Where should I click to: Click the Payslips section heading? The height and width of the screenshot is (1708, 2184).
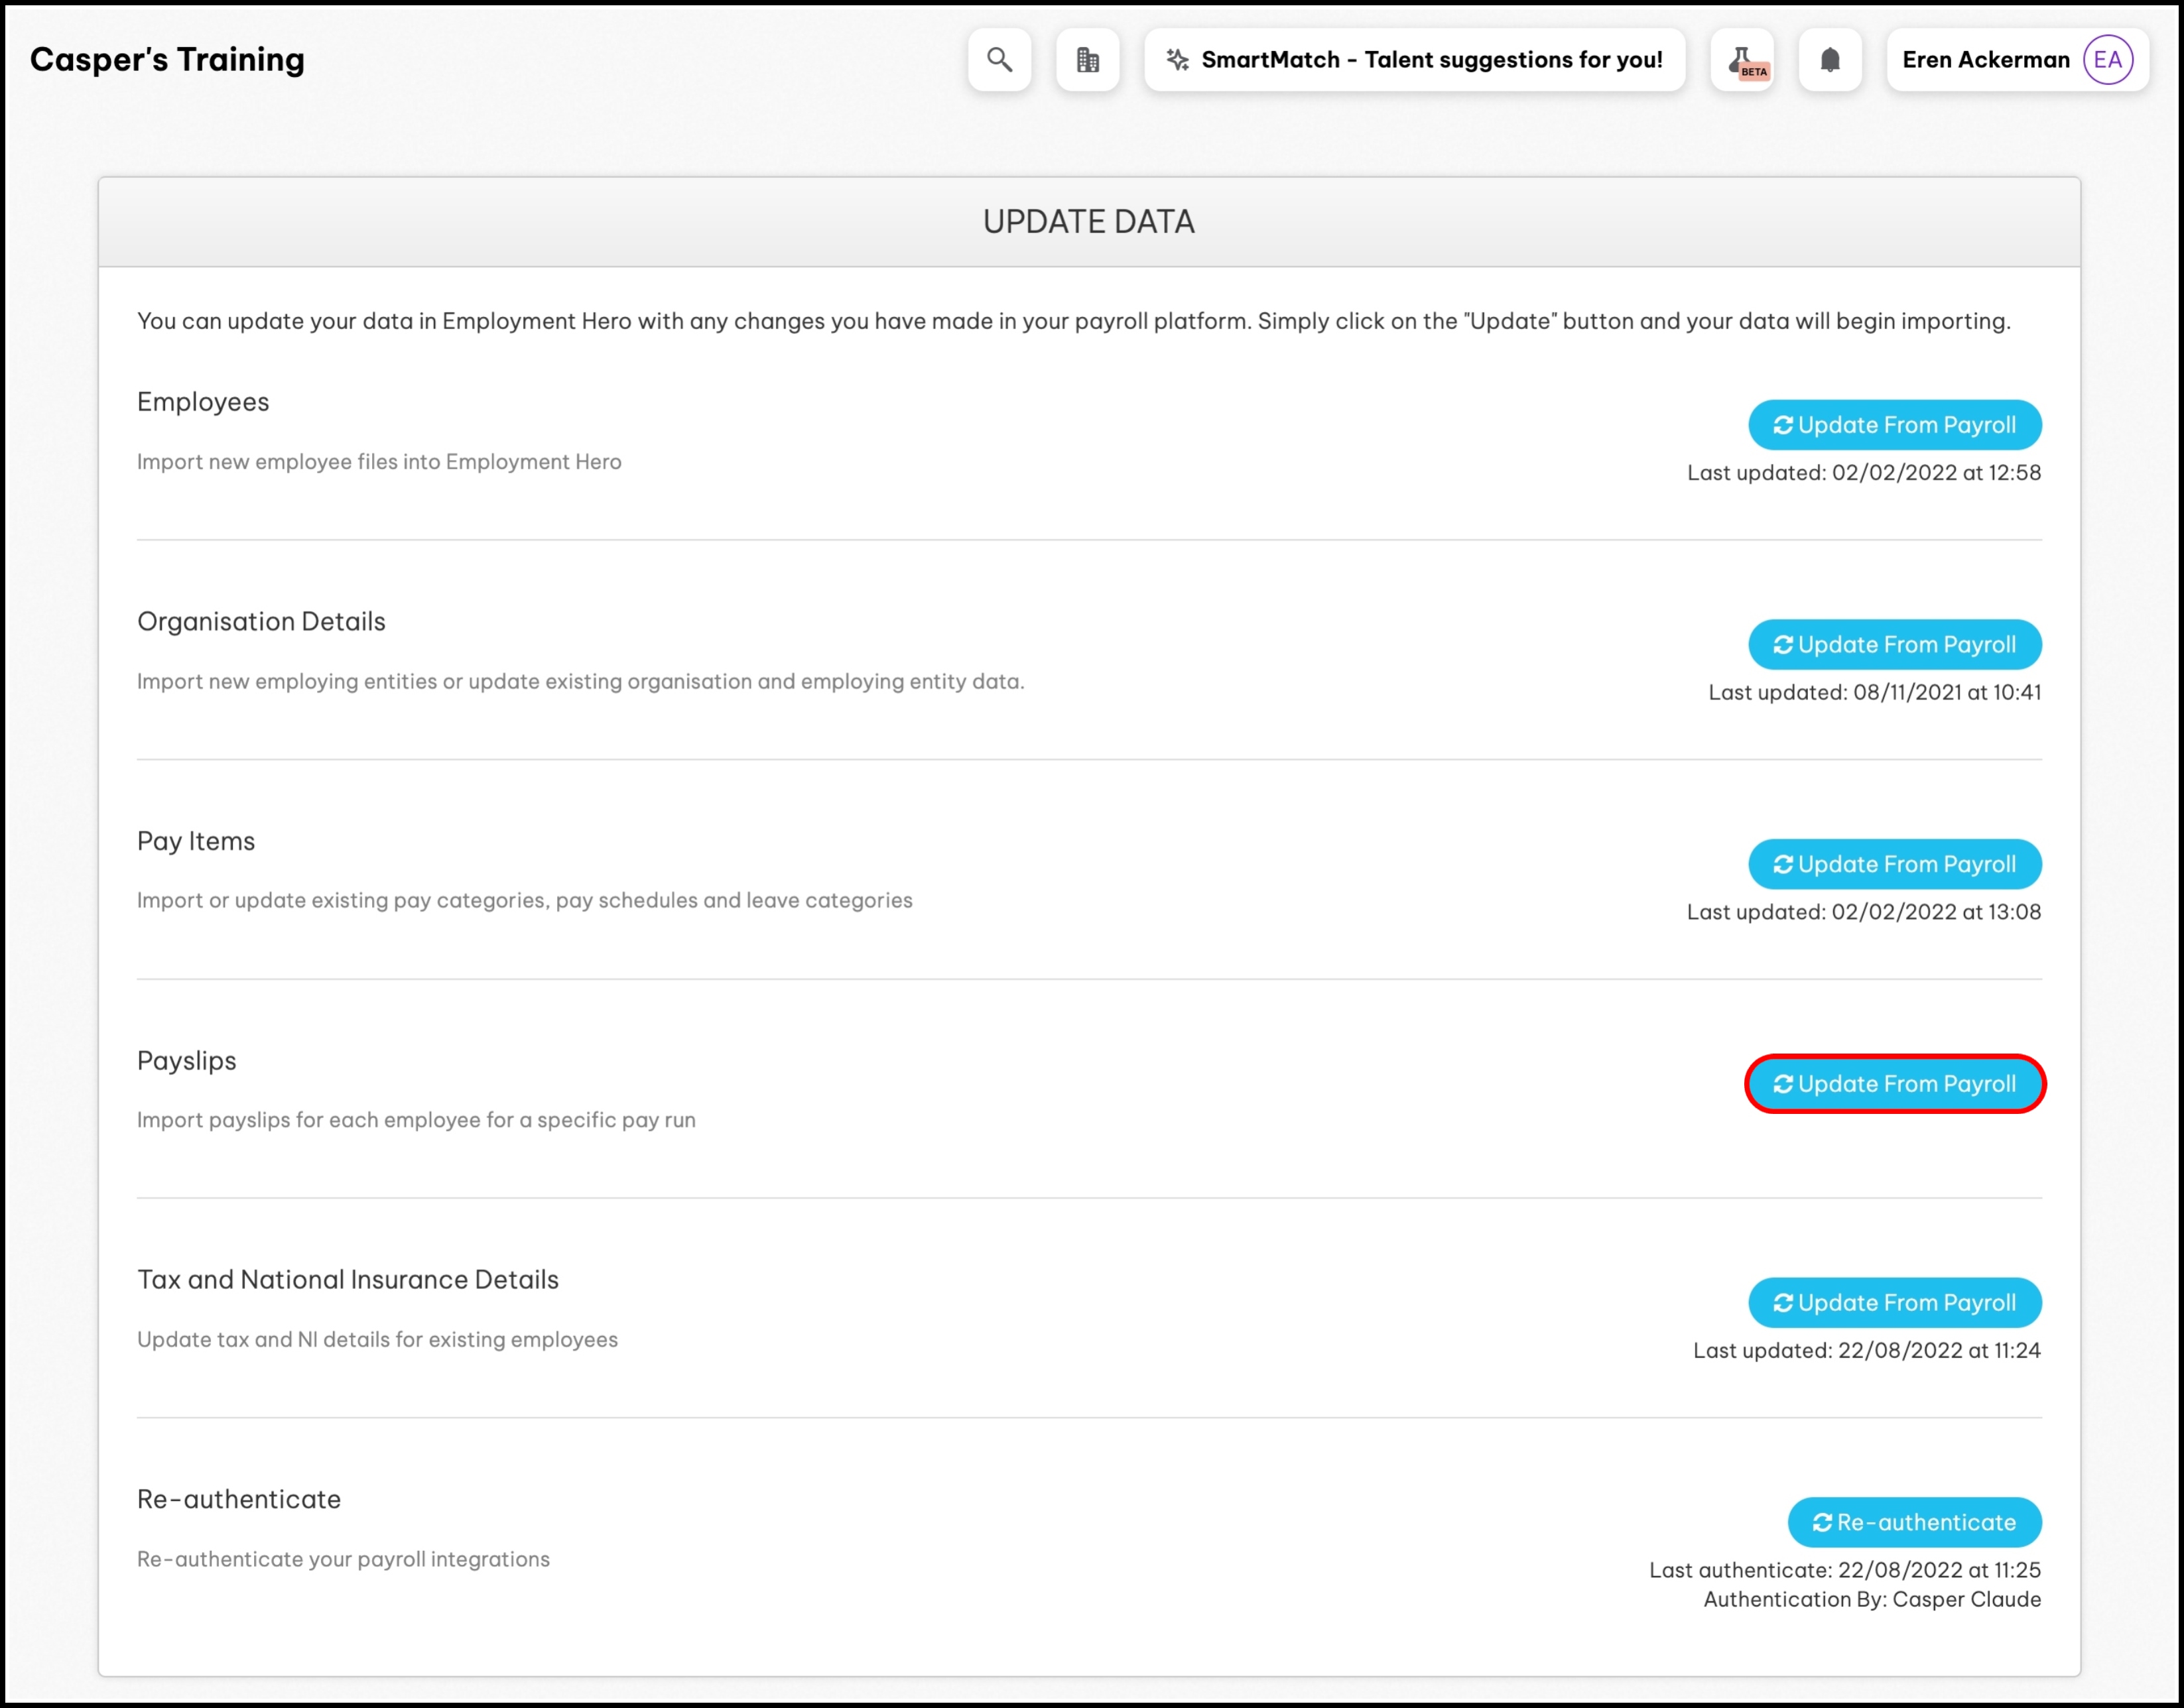187,1061
